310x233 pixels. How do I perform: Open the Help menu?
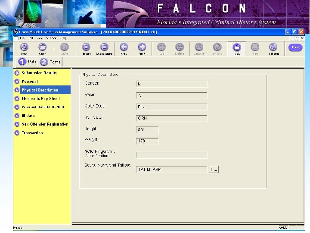click(x=63, y=38)
